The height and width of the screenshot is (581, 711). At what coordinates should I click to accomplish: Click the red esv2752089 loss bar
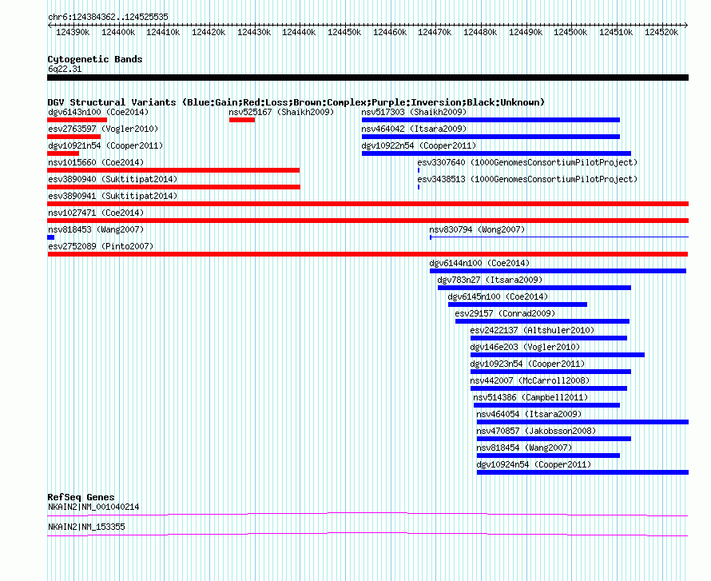click(x=367, y=254)
